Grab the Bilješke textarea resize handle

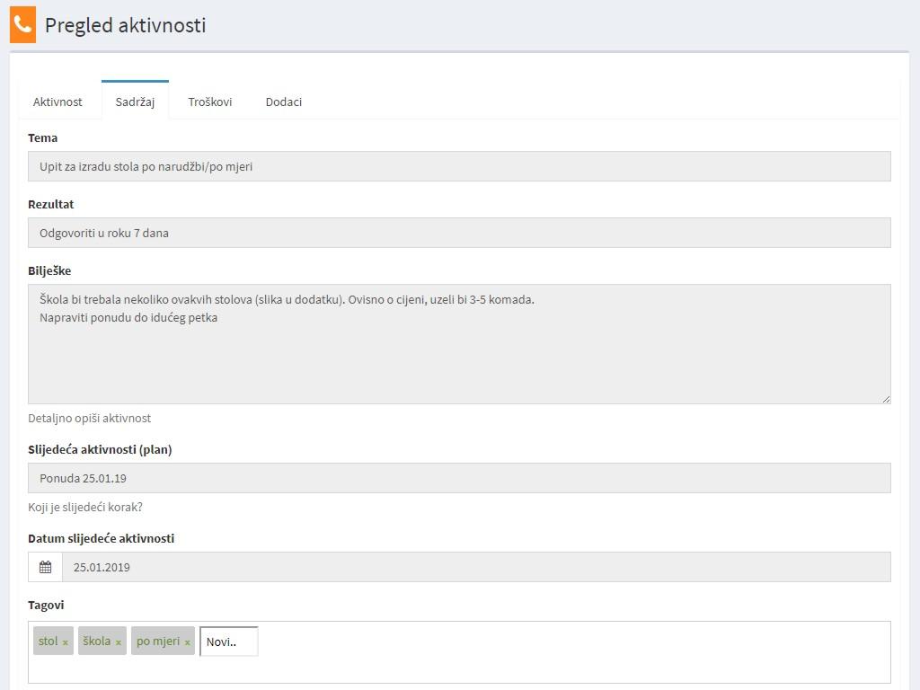(x=886, y=398)
